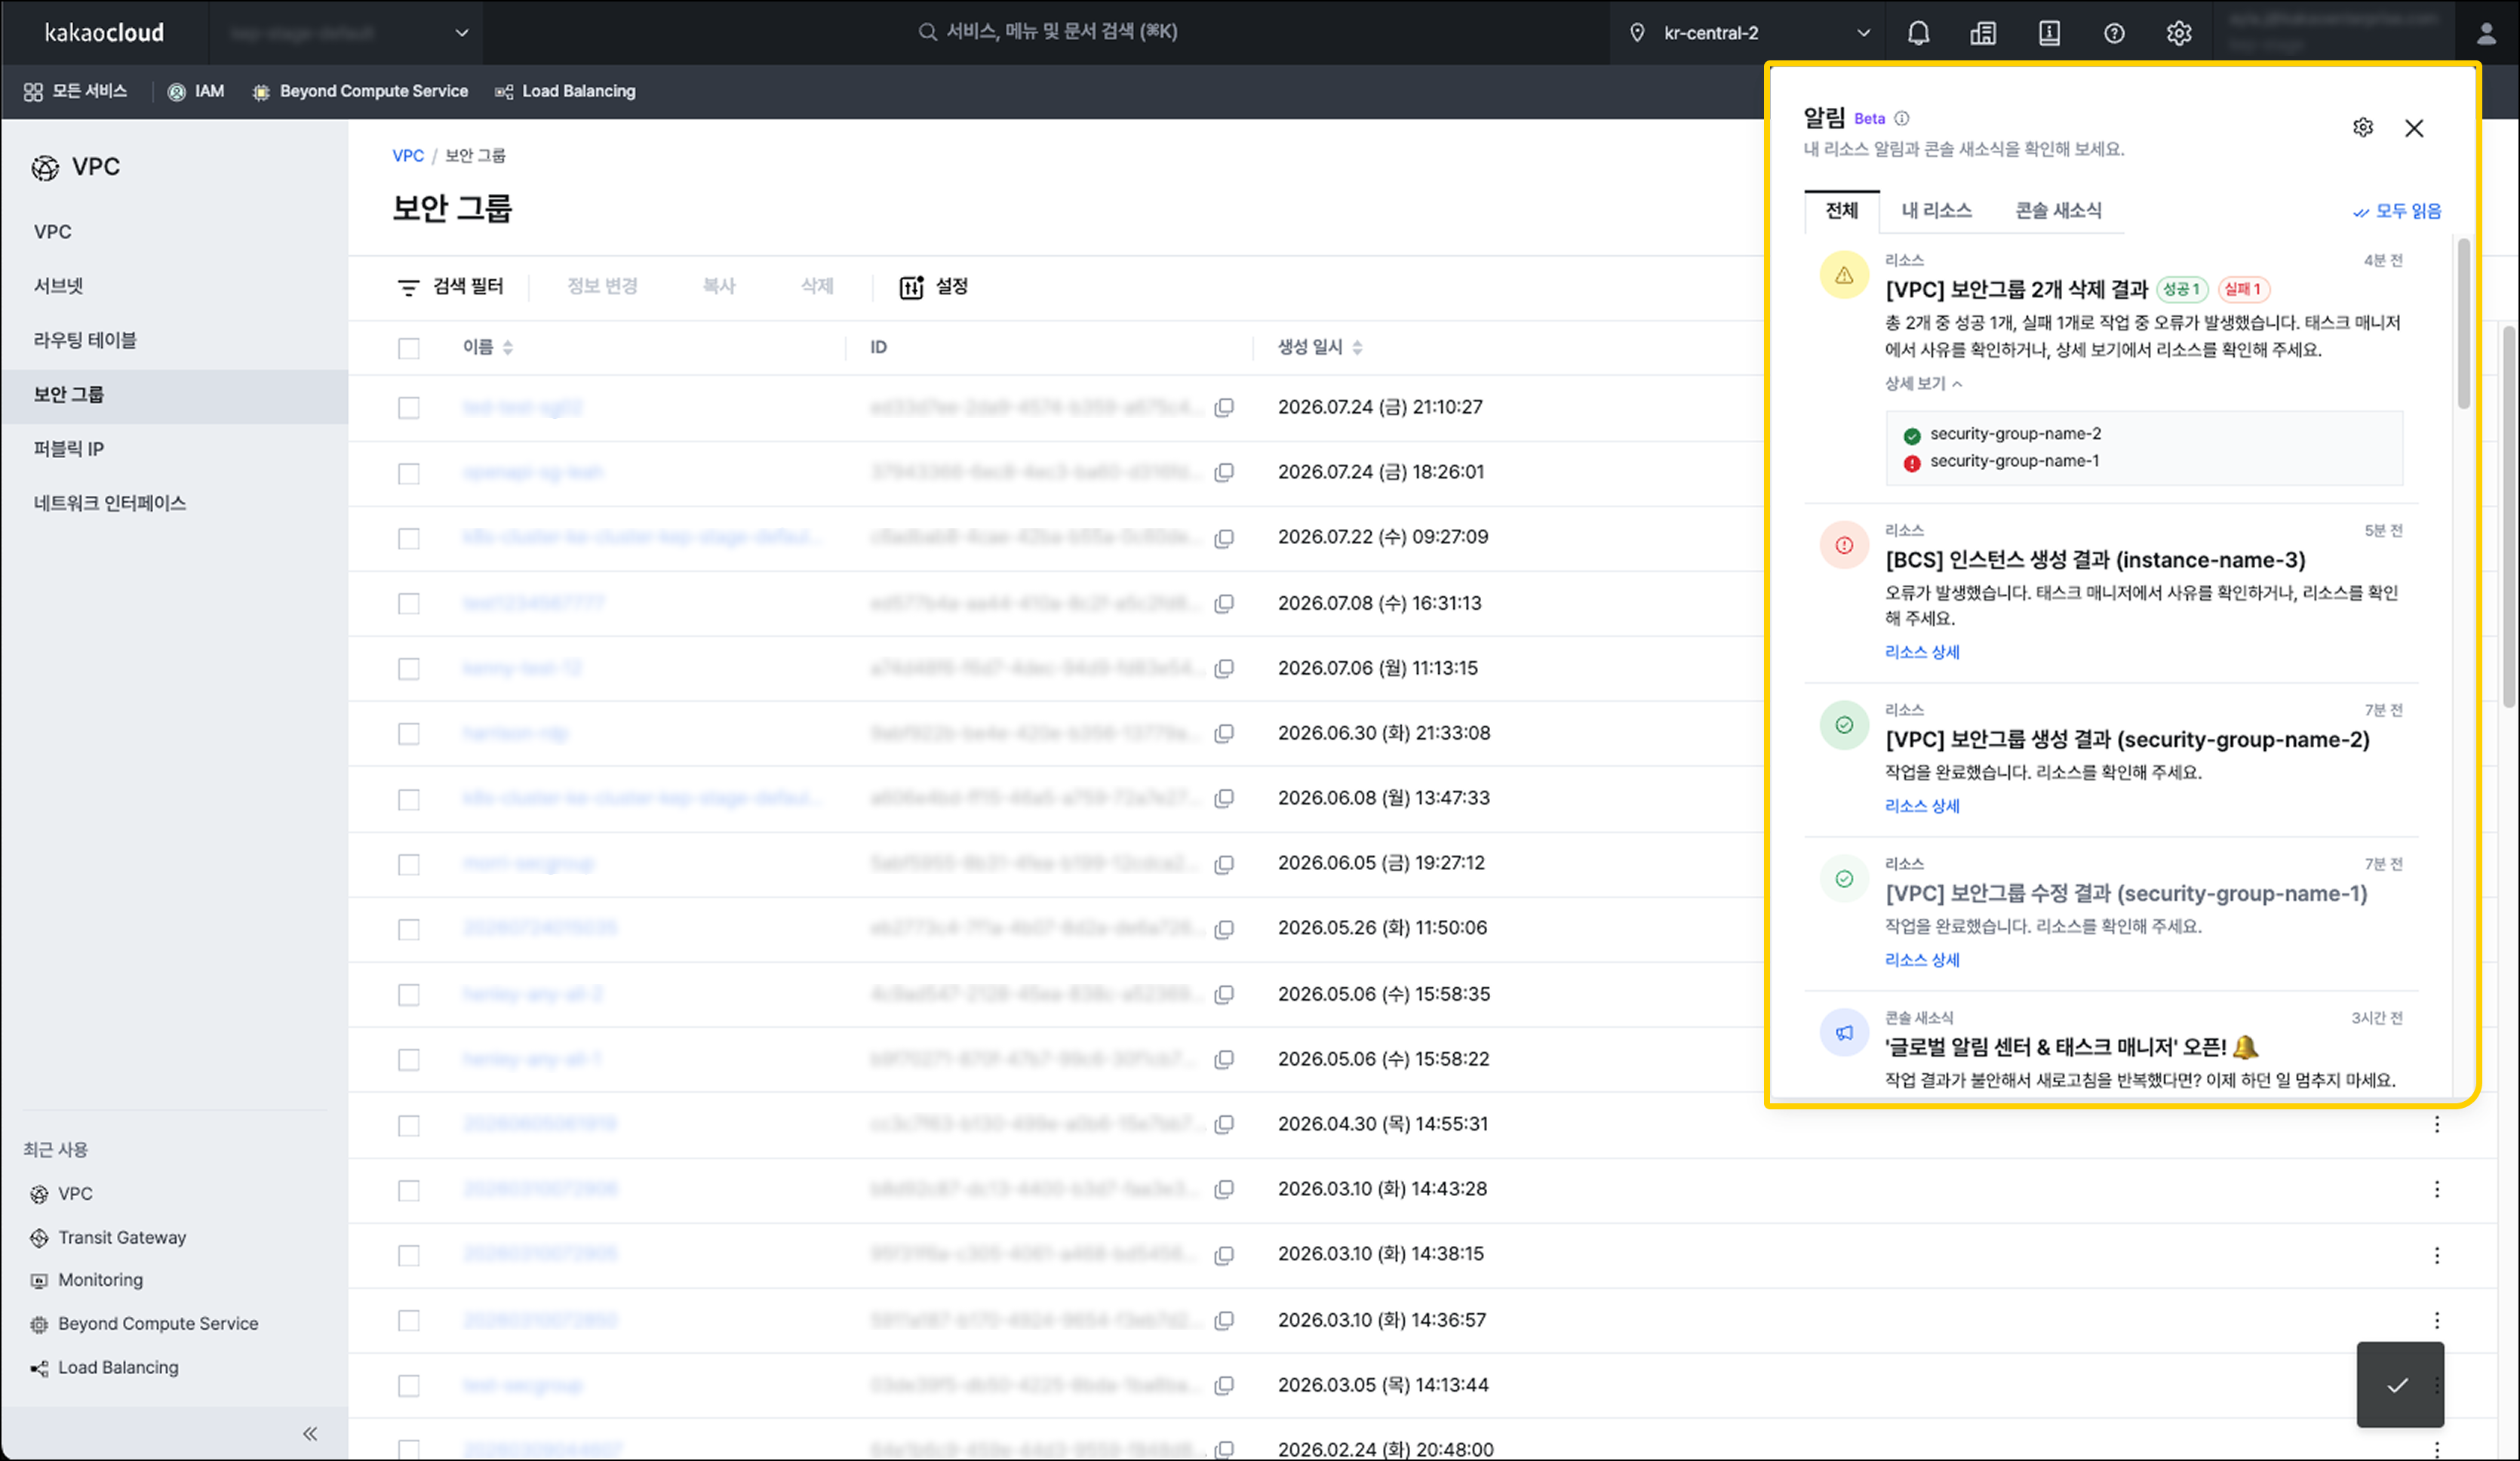2520x1461 pixels.
Task: Close the 알림 notification panel
Action: click(x=2414, y=128)
